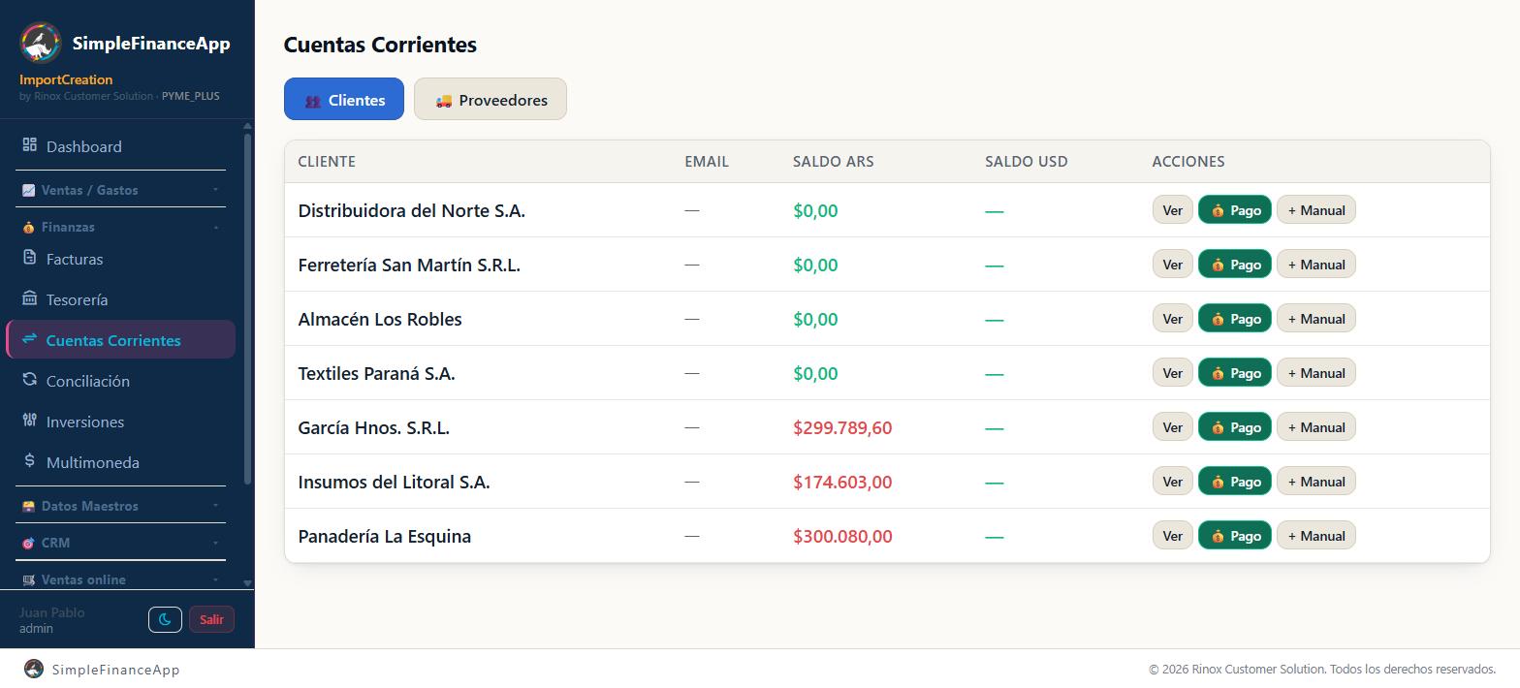Screen dimensions: 1520x688
Task: Click the sidebar scroll down arrow
Action: click(247, 583)
